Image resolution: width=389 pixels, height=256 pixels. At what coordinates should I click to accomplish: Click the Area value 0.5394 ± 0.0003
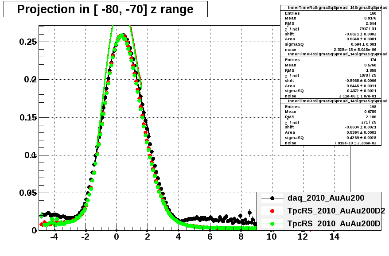(361, 132)
